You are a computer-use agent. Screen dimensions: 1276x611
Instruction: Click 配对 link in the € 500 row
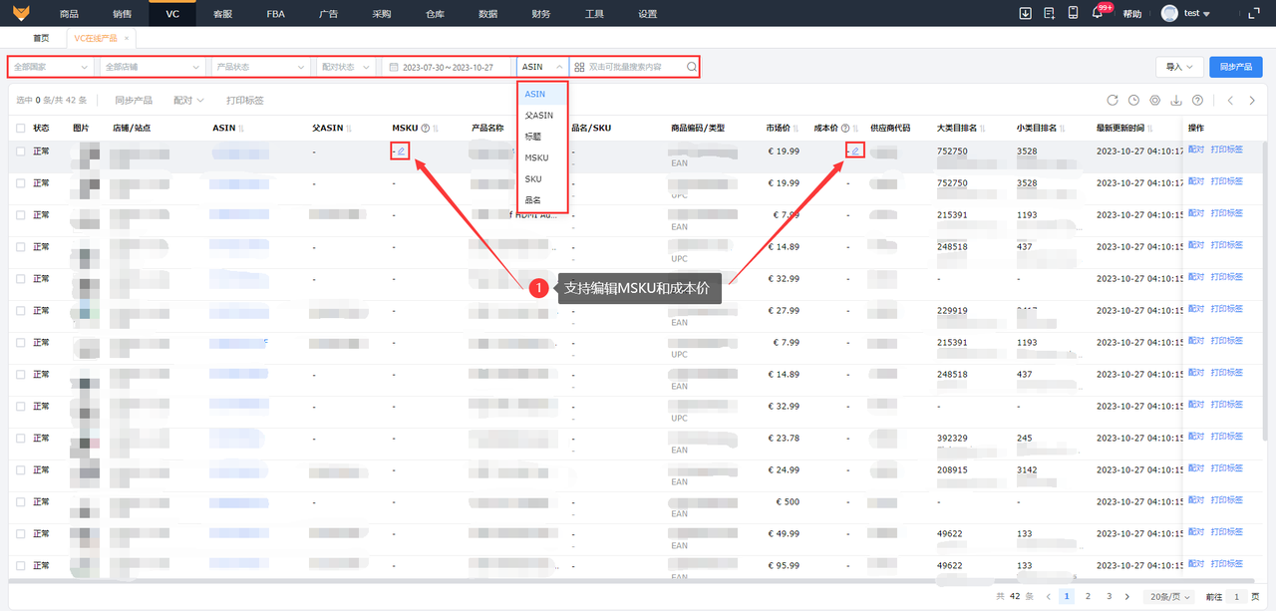click(1196, 500)
